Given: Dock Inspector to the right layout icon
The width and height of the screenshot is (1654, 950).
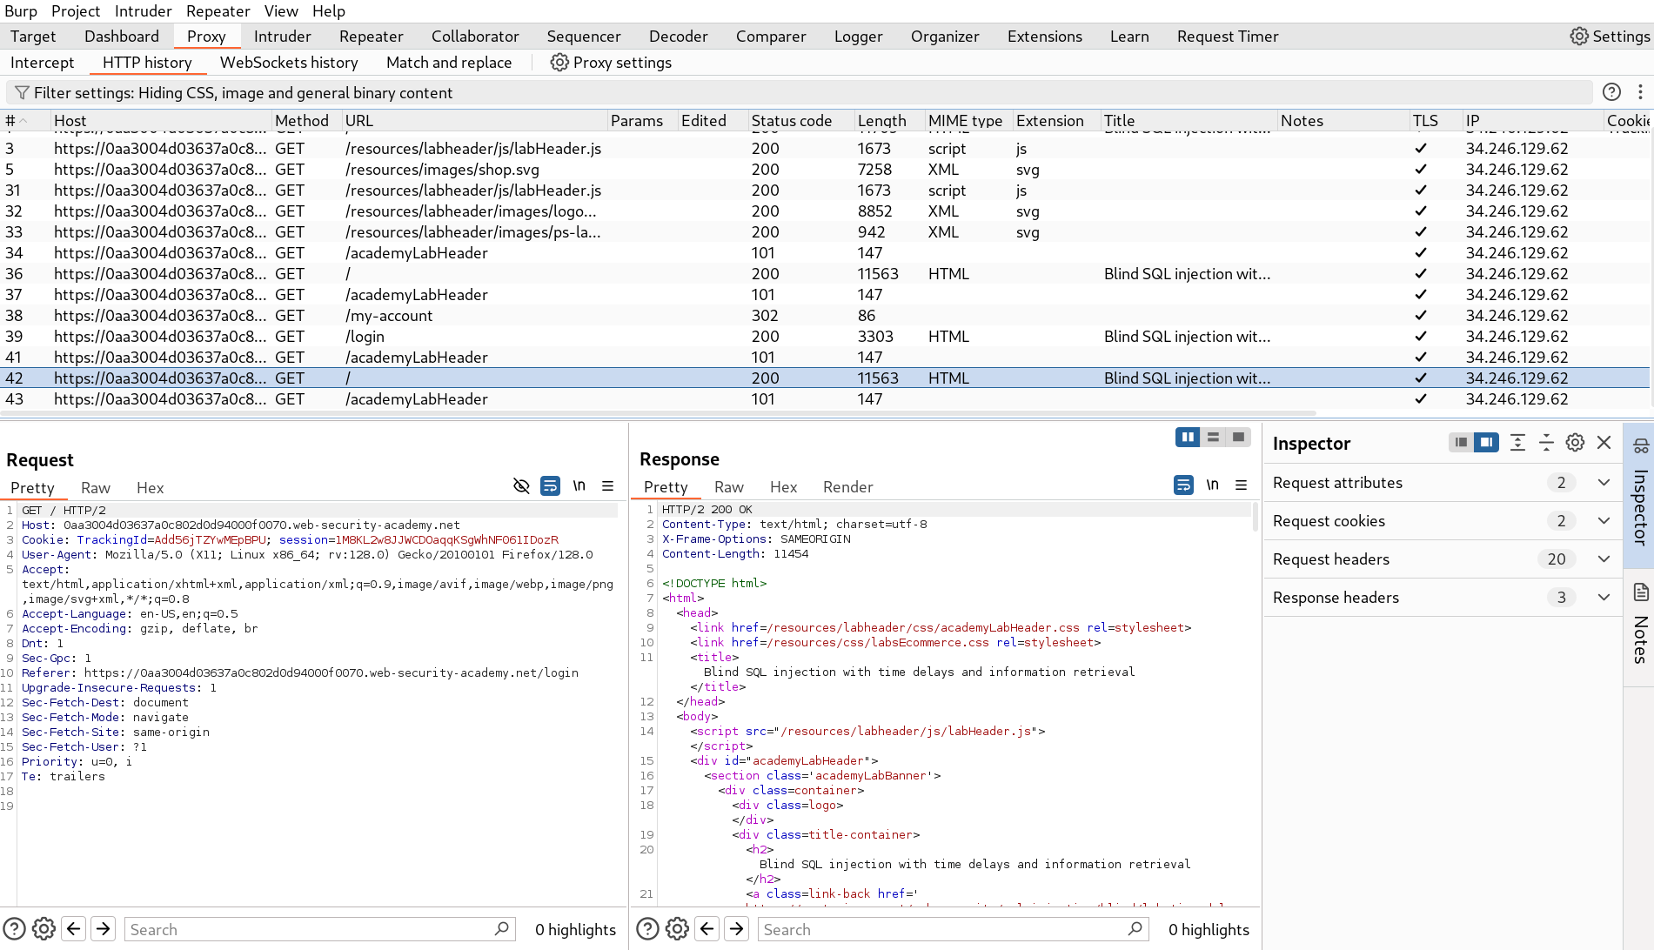Looking at the screenshot, I should pos(1487,443).
